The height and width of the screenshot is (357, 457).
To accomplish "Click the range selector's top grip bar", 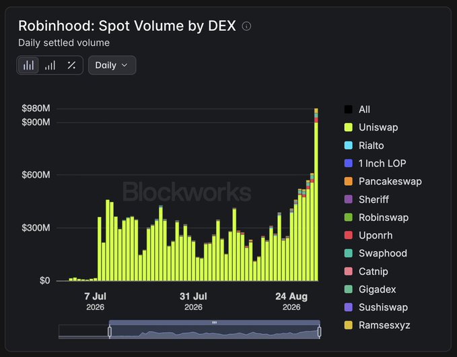I will [215, 322].
